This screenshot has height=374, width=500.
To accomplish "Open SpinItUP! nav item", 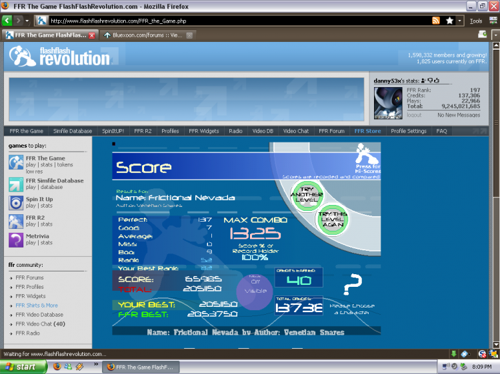I will 113,131.
